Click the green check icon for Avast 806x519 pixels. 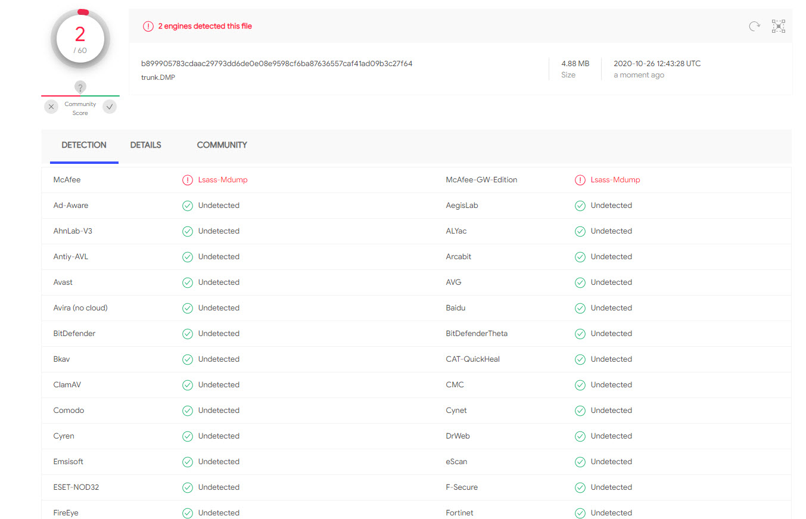tap(188, 282)
